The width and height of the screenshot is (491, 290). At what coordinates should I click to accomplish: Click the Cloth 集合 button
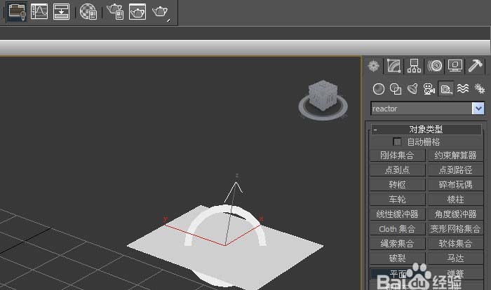tap(398, 229)
